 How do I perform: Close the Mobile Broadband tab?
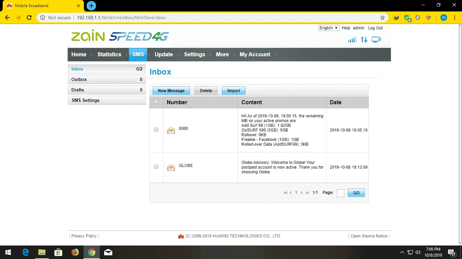click(x=78, y=6)
